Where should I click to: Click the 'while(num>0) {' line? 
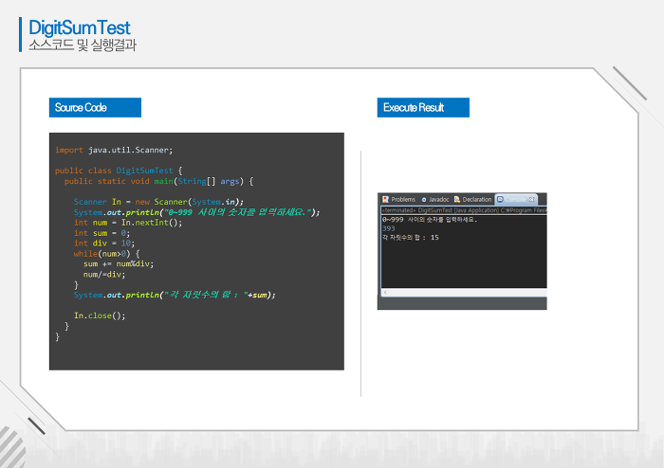(x=106, y=254)
